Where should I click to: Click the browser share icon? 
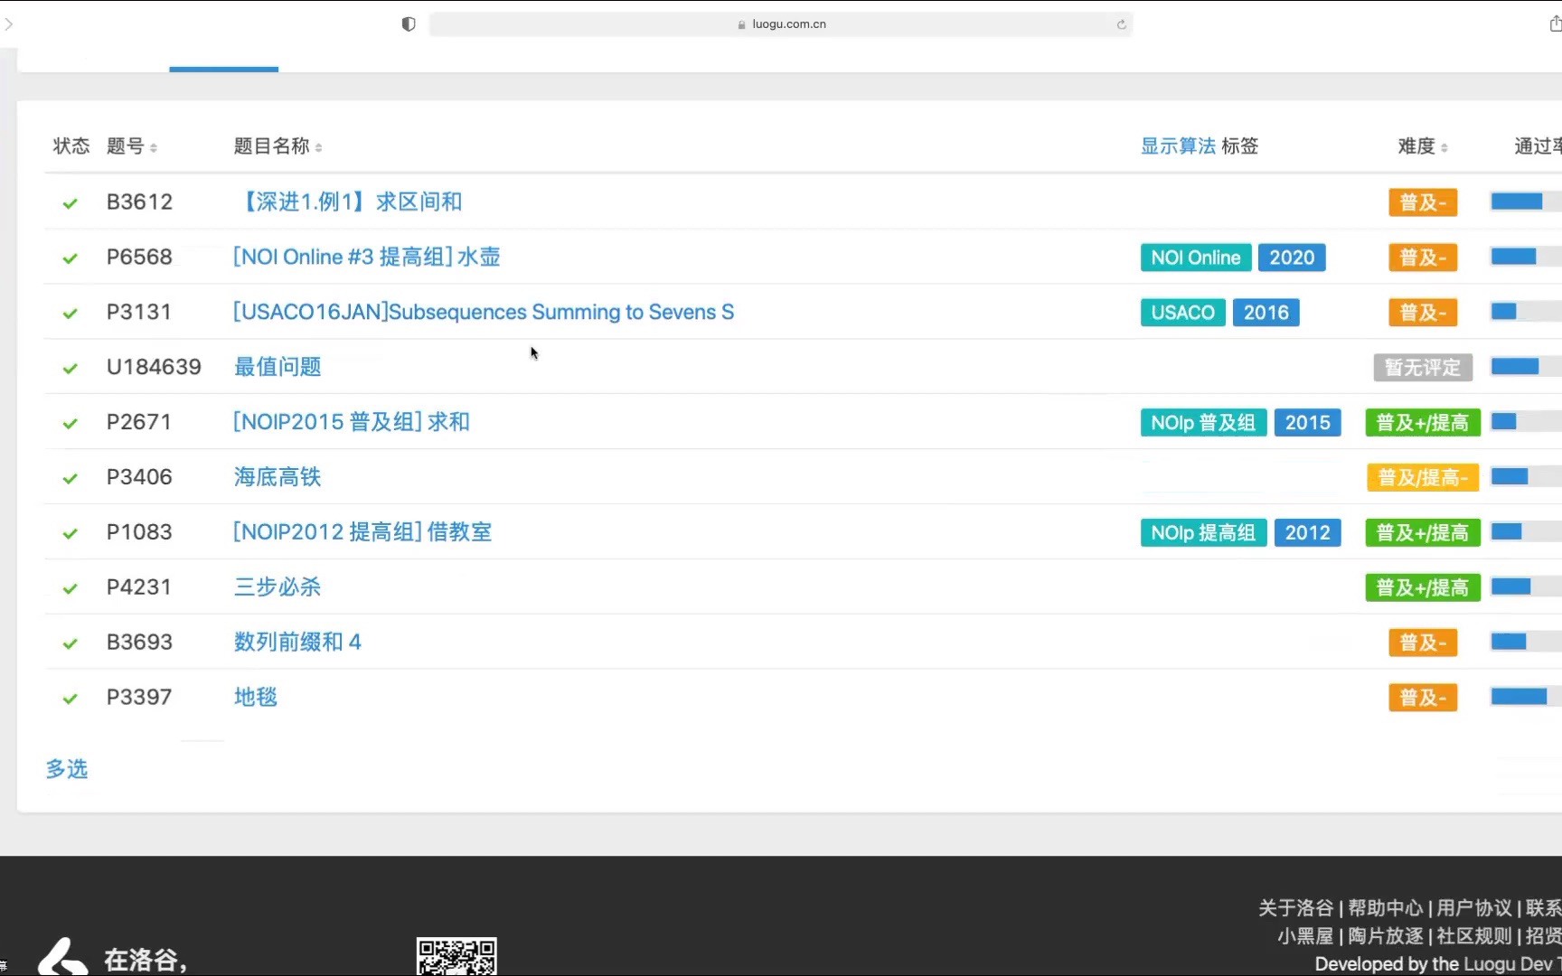1555,24
